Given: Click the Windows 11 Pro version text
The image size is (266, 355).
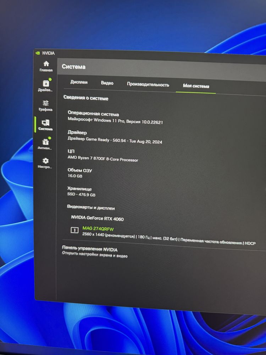Looking at the screenshot, I should pyautogui.click(x=115, y=121).
